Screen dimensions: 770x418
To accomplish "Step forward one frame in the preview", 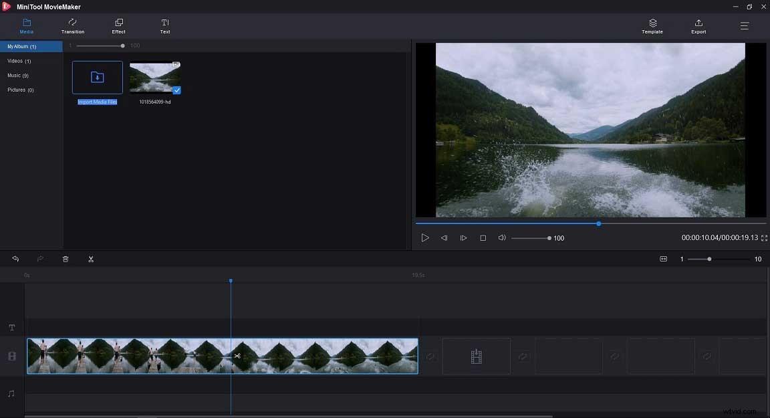I will pyautogui.click(x=464, y=237).
